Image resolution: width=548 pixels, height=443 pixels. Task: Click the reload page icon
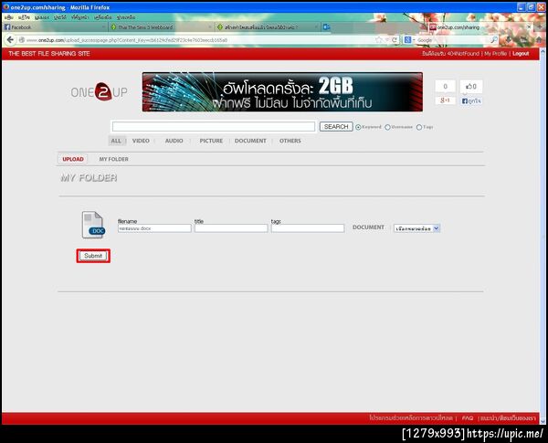coord(395,40)
